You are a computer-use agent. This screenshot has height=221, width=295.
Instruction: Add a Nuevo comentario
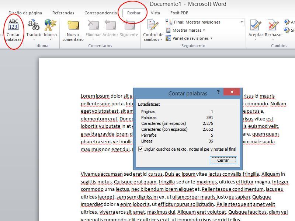coord(73,25)
